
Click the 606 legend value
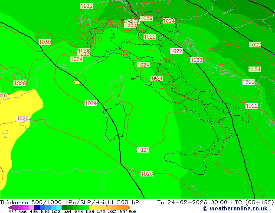[x=132, y=211]
